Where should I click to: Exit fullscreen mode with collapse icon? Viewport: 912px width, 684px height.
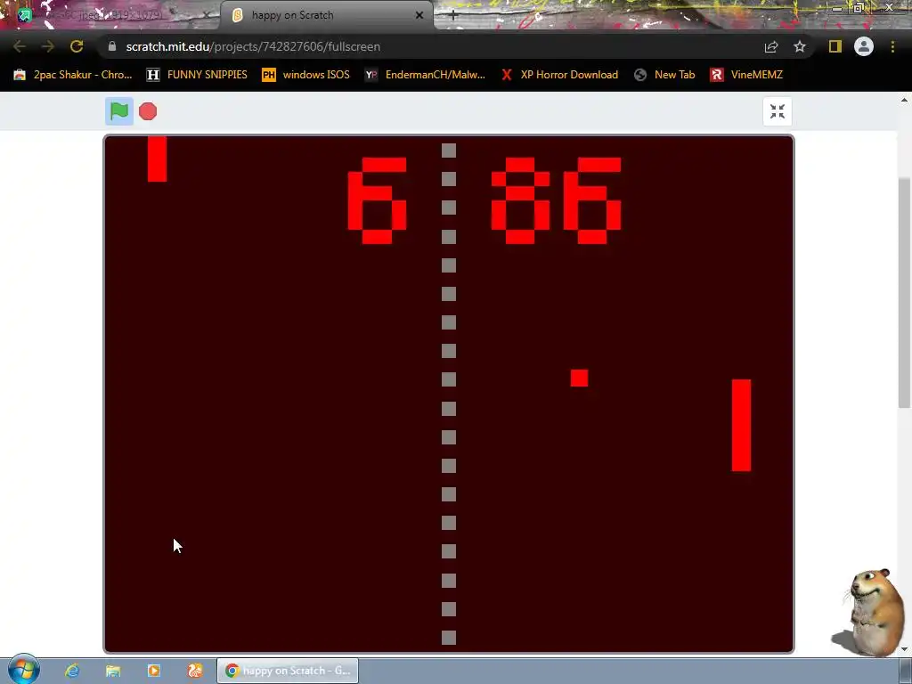[777, 111]
